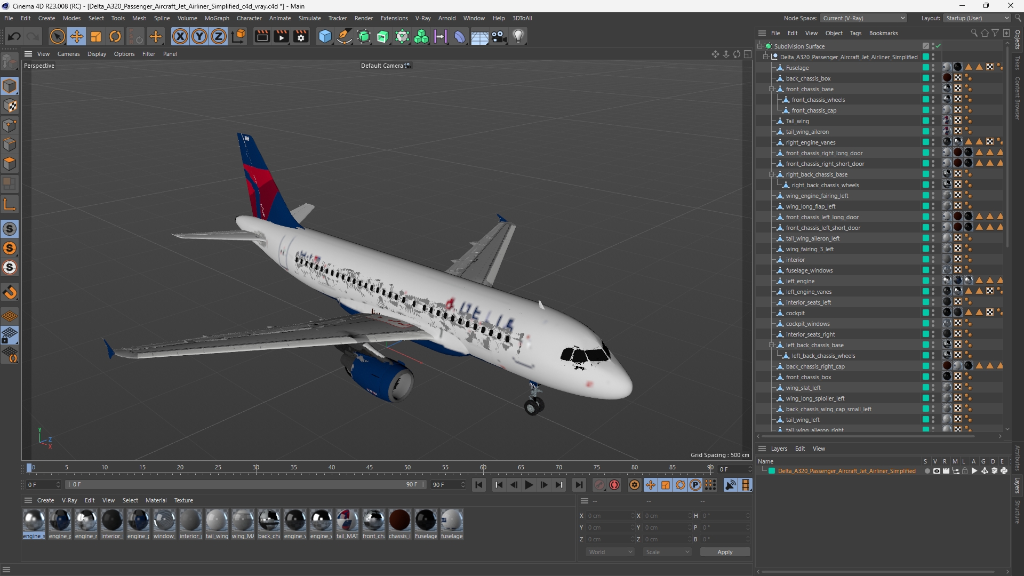Screen dimensions: 1024x576
Task: Click Render View clapperboard icon
Action: (262, 36)
